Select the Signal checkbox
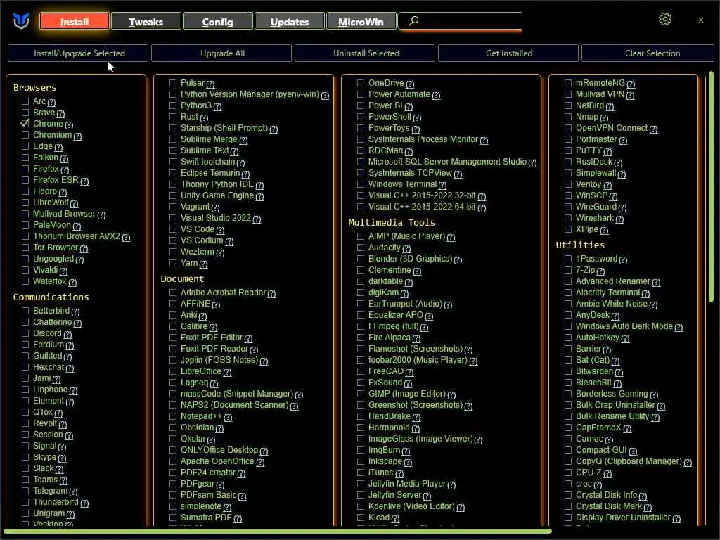 click(25, 445)
